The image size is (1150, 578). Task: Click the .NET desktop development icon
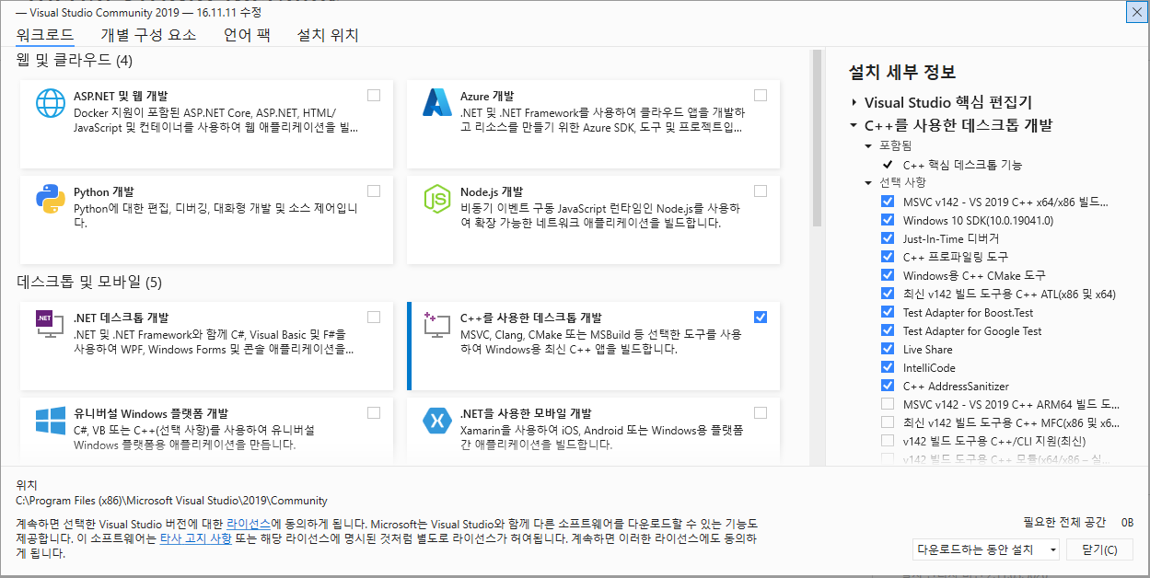click(x=50, y=324)
